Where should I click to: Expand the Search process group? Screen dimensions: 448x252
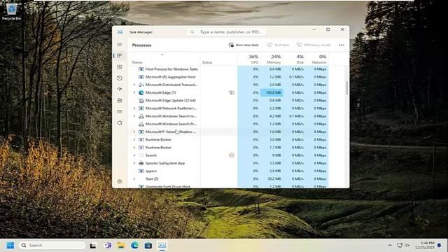[x=134, y=155]
